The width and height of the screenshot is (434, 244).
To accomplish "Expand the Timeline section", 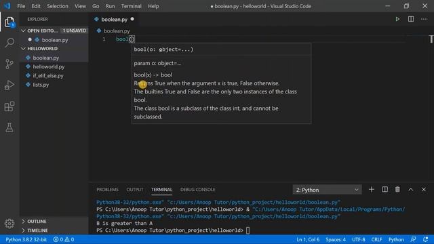I will (x=23, y=230).
